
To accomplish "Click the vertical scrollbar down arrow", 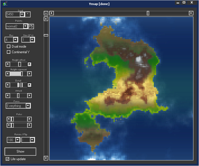I will click(46, 158).
